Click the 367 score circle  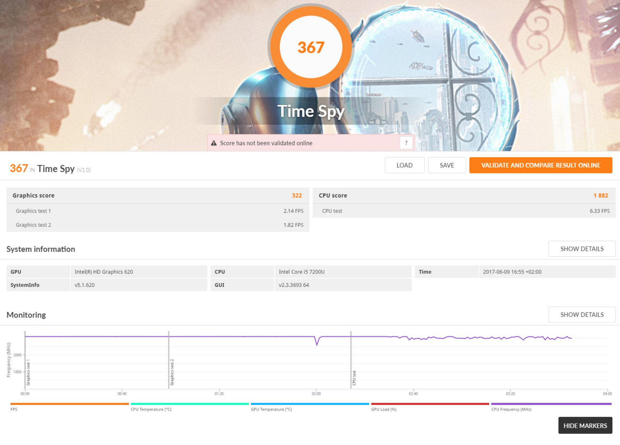pyautogui.click(x=311, y=47)
